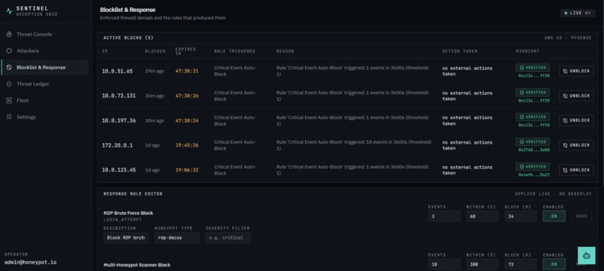Click Verified badge for 172.20.0.1
Viewport: 604px width, 271px height.
[x=532, y=141]
